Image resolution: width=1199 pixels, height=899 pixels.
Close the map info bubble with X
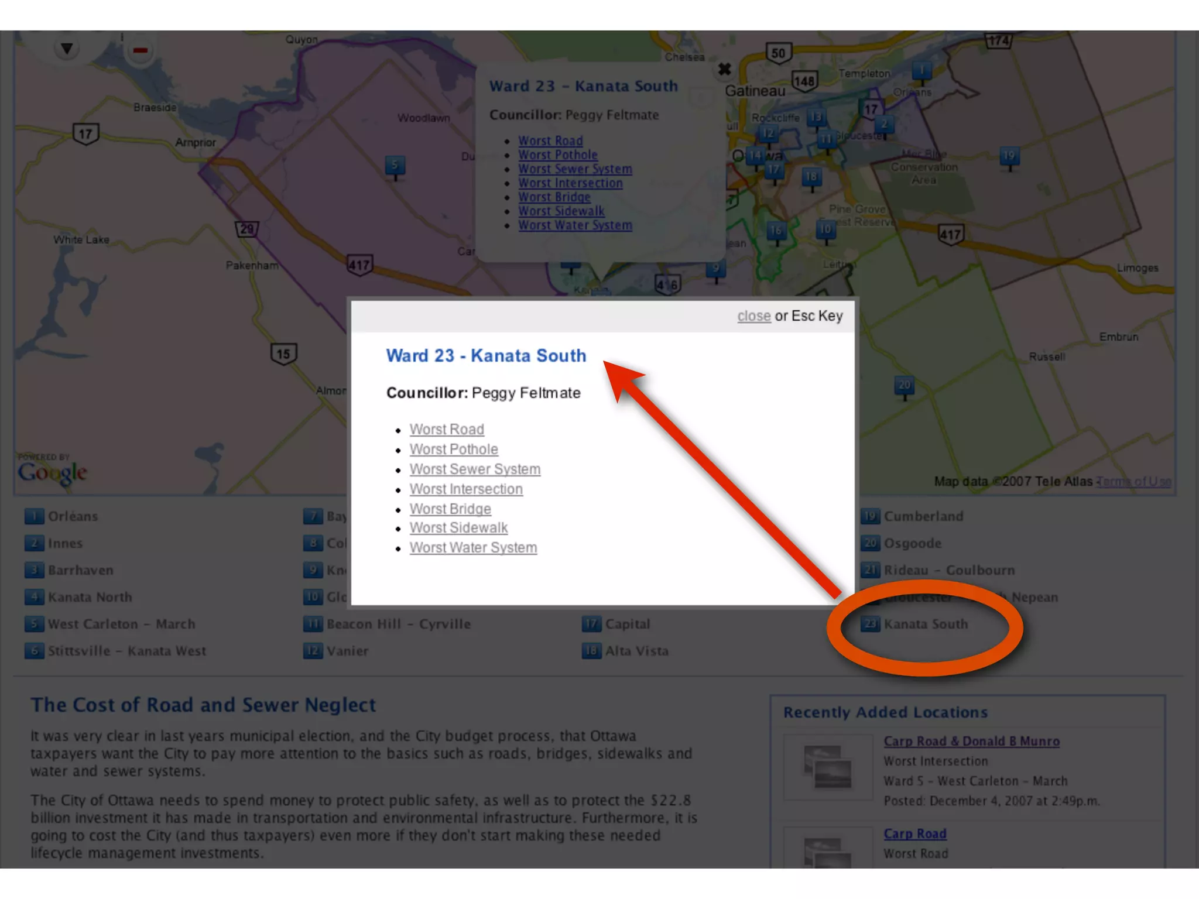click(x=724, y=70)
